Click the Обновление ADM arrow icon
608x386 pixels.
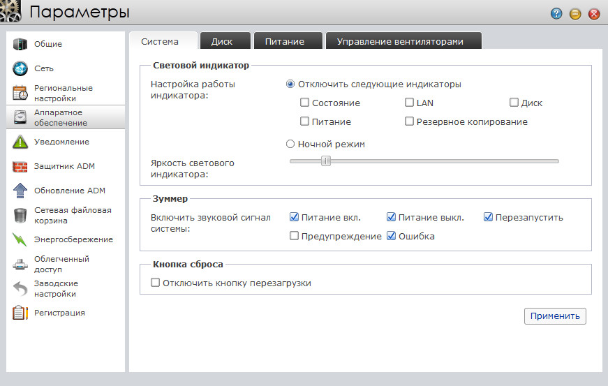pos(20,191)
